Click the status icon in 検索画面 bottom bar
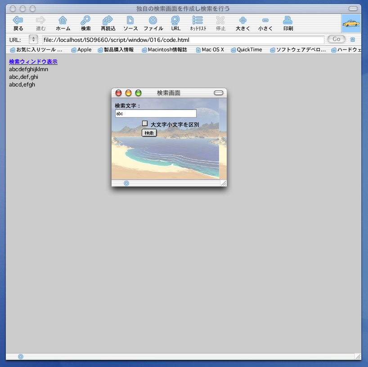The height and width of the screenshot is (367, 368). tap(126, 183)
